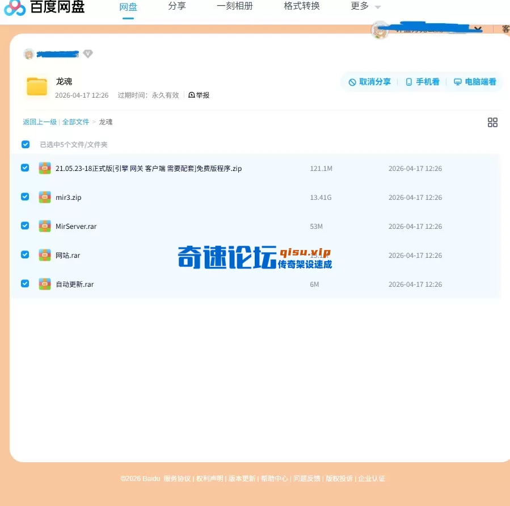Screen dimensions: 510x506
Task: Click the archive icon next to mir3.zip
Action: [x=45, y=197]
